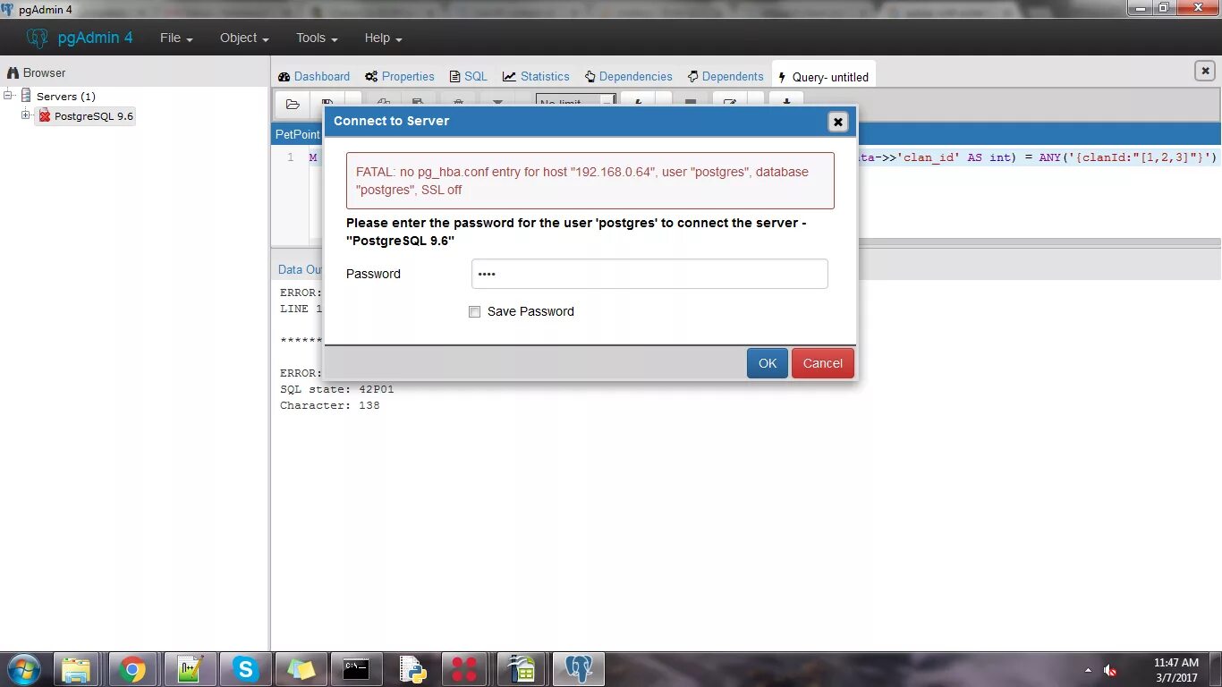Switch to the Dependents tab
Viewport: 1222px width, 687px height.
726,76
